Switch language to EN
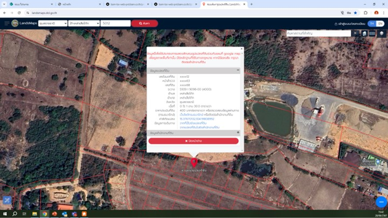 (380, 24)
